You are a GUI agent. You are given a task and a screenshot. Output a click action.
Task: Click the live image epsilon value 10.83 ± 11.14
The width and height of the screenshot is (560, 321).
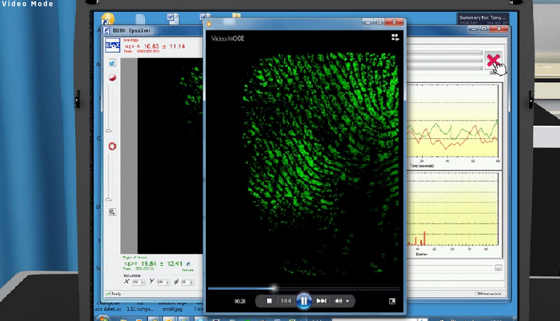[155, 46]
